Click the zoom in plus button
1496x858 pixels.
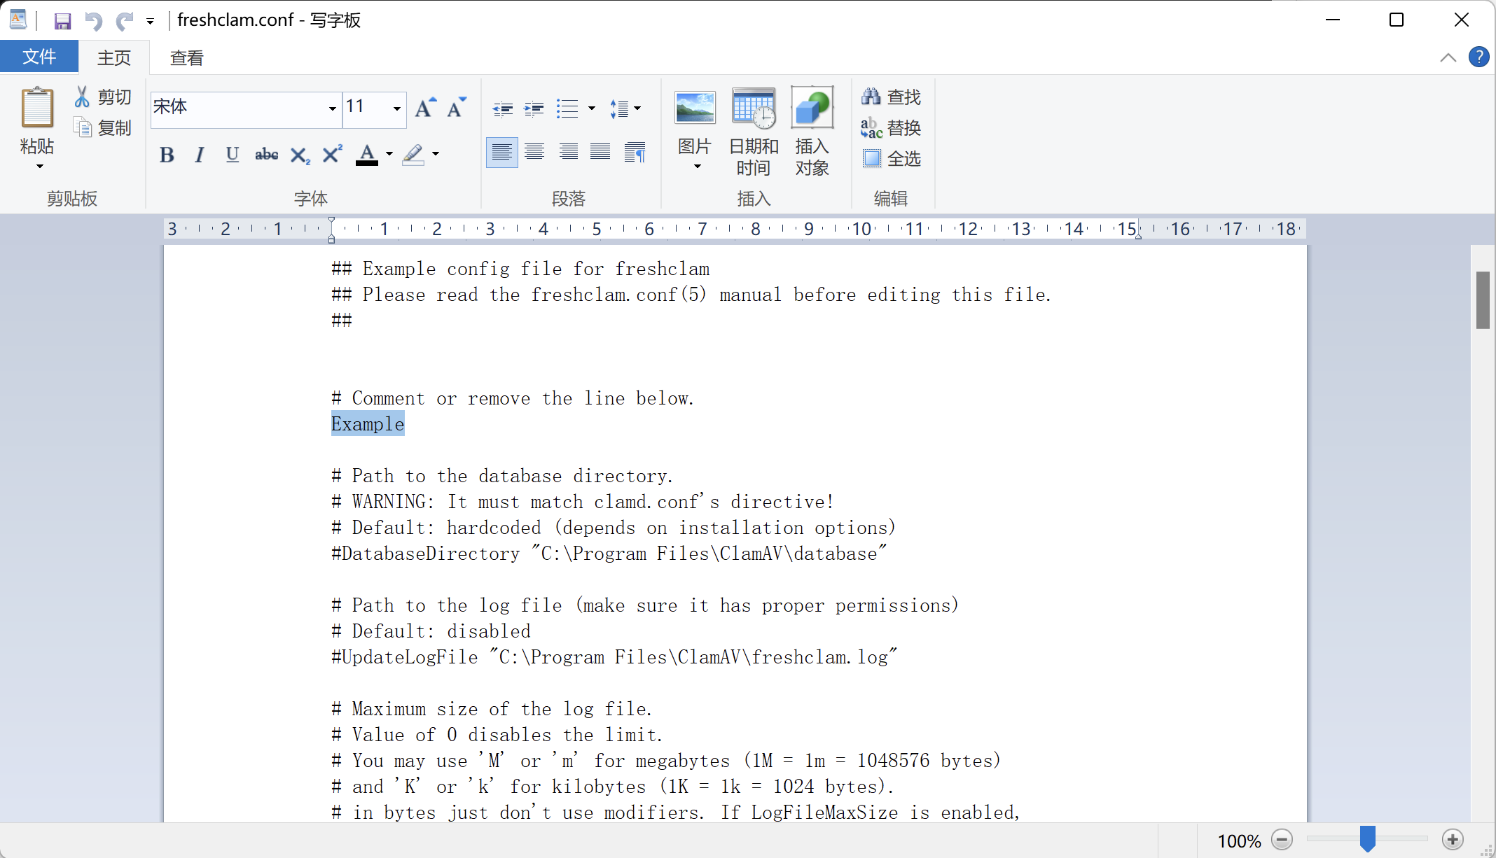tap(1453, 839)
